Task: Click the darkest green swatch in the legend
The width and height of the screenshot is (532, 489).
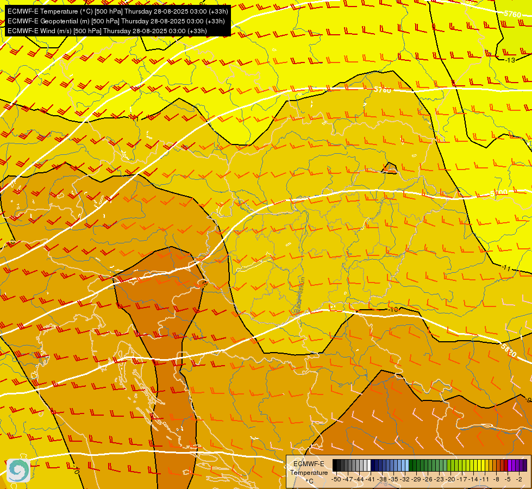Action: click(411, 465)
